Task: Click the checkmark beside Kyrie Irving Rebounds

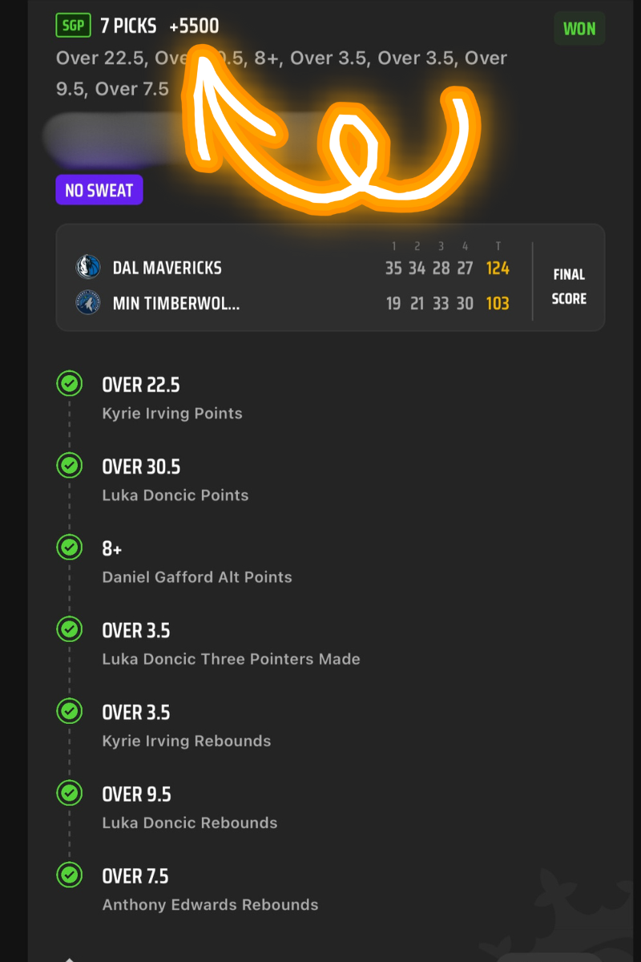Action: 70,711
